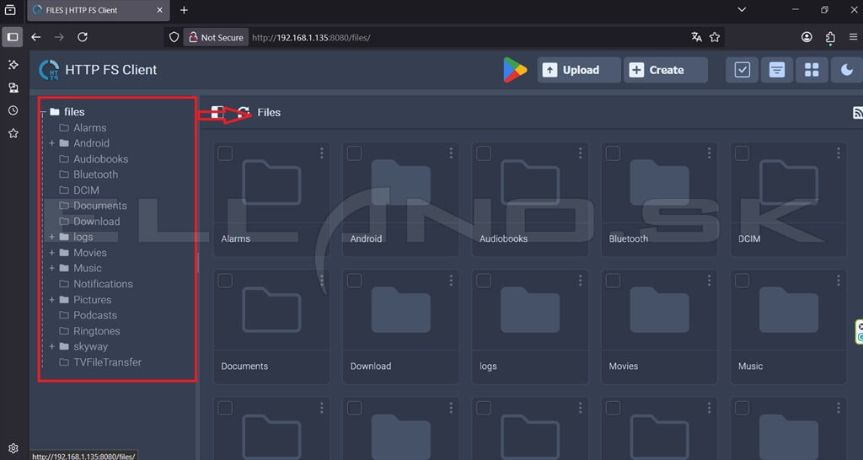Expand the logs tree node
This screenshot has width=863, height=460.
point(51,237)
